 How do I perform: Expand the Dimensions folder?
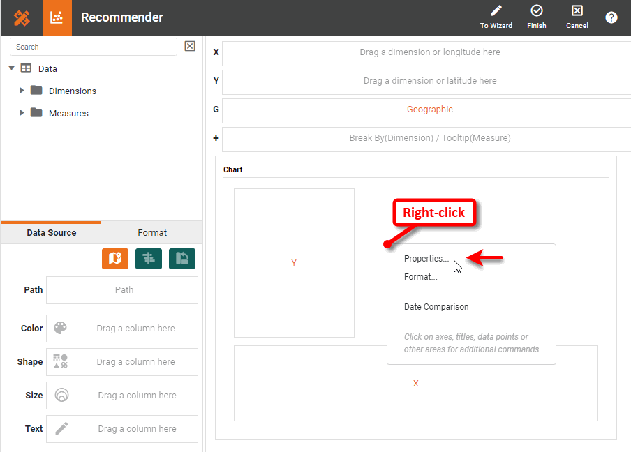tap(22, 91)
